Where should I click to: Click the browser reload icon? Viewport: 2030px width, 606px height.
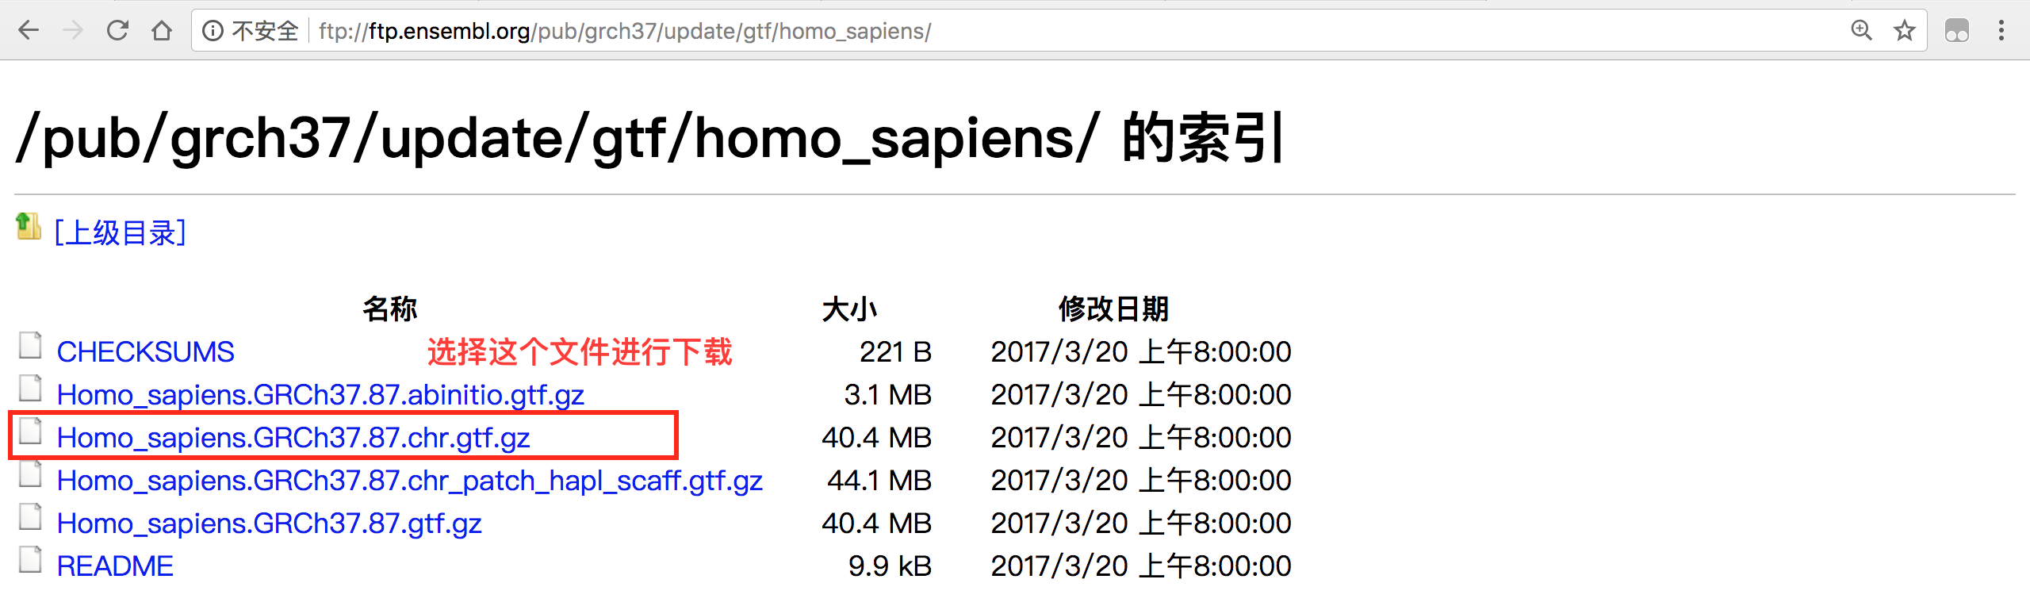click(116, 30)
